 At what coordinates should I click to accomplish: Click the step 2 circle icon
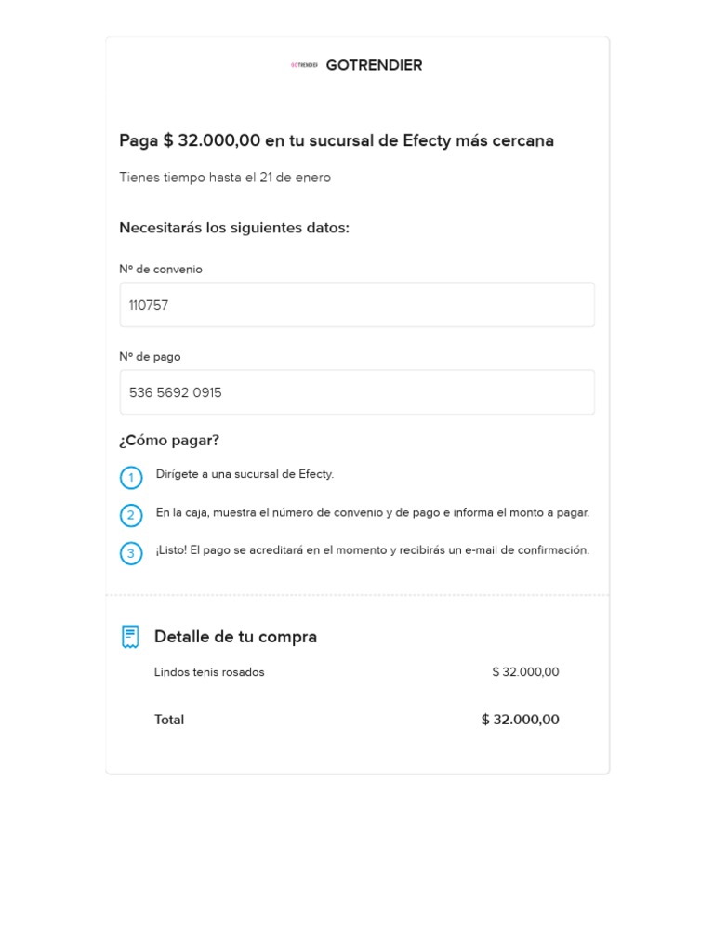131,515
